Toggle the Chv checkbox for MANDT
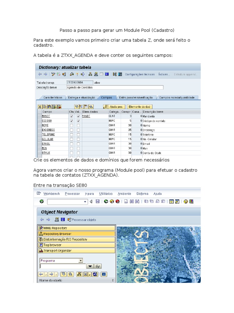 [71, 116]
